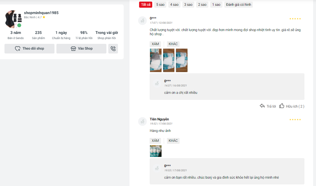Open first review photo thumbnail
The image size is (316, 186).
(156, 60)
